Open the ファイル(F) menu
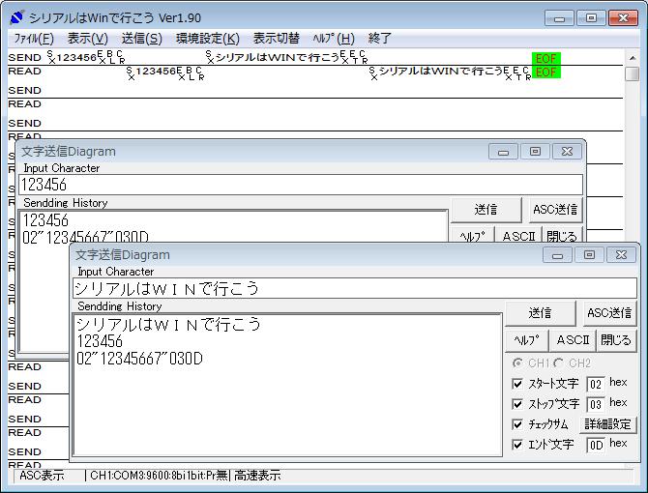648x493 pixels. [x=34, y=39]
